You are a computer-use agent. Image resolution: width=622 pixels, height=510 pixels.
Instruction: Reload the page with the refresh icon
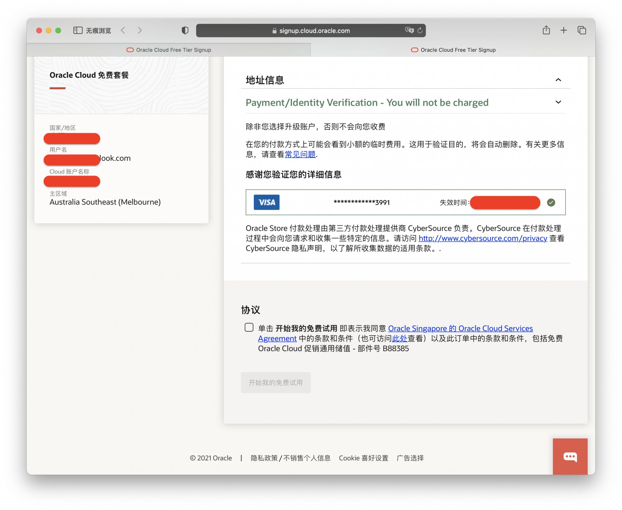[x=420, y=30]
